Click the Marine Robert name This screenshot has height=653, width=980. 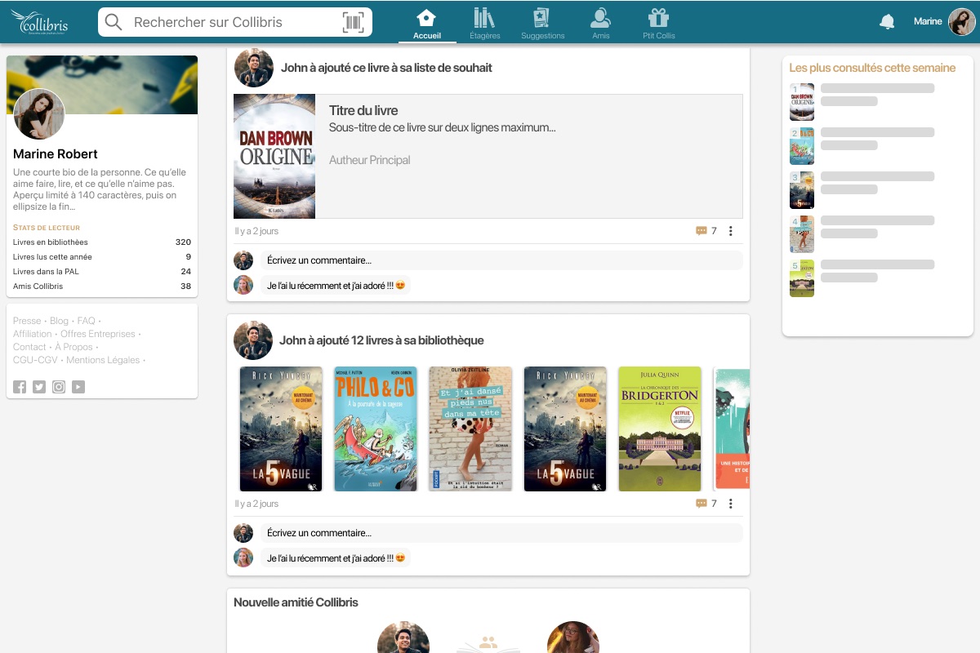(56, 154)
